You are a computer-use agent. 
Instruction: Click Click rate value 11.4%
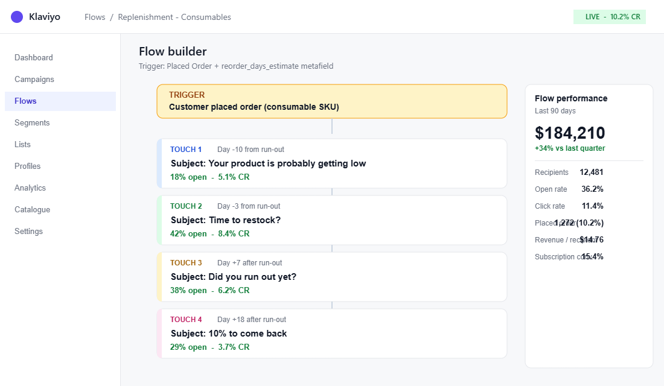(x=592, y=206)
